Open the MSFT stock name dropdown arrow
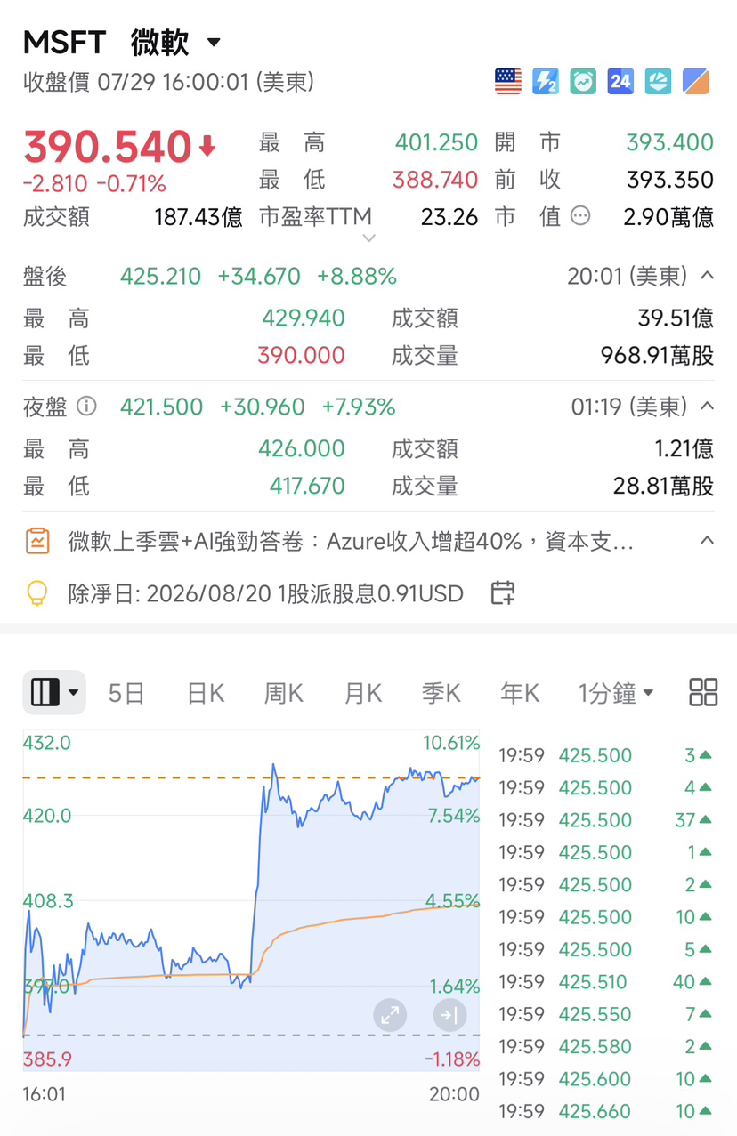 [214, 43]
